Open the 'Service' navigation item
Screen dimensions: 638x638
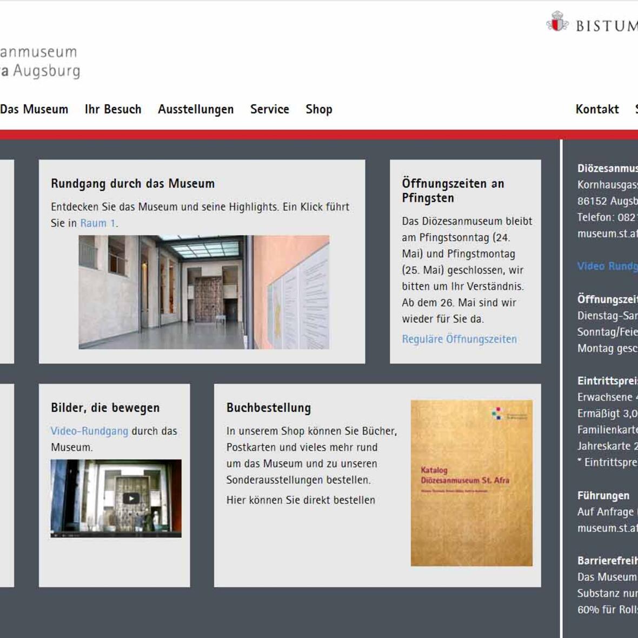click(x=269, y=109)
